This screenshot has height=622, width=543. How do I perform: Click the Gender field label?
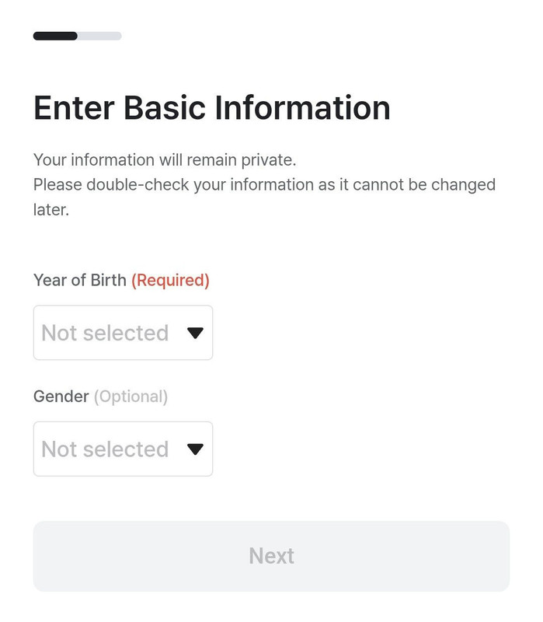[61, 397]
